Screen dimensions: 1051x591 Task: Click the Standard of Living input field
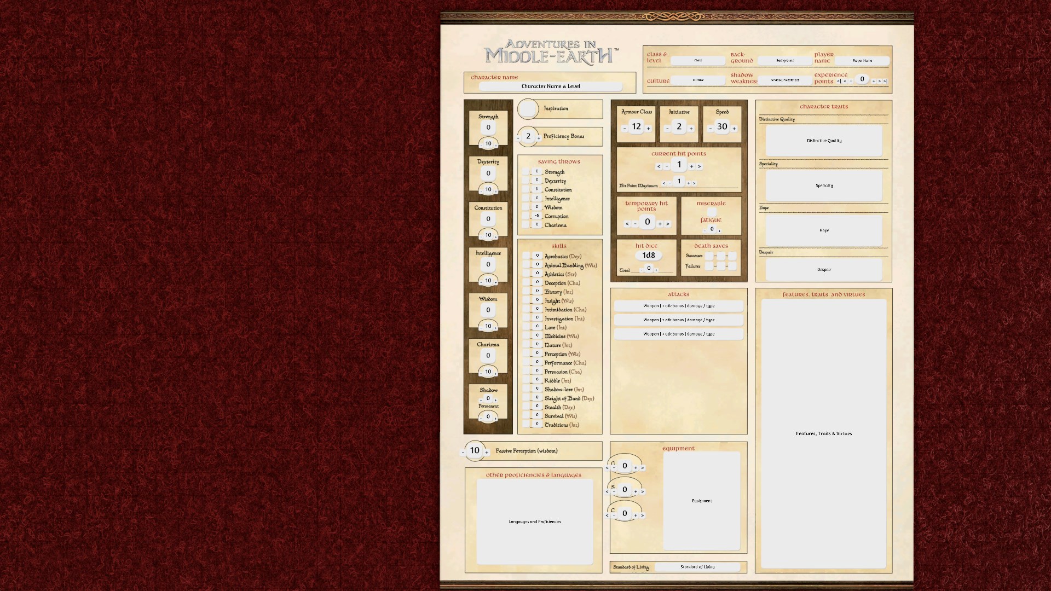(x=697, y=567)
